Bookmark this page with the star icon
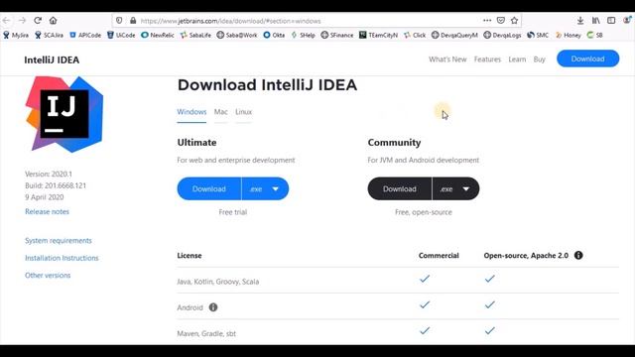Image resolution: width=635 pixels, height=357 pixels. (x=514, y=20)
